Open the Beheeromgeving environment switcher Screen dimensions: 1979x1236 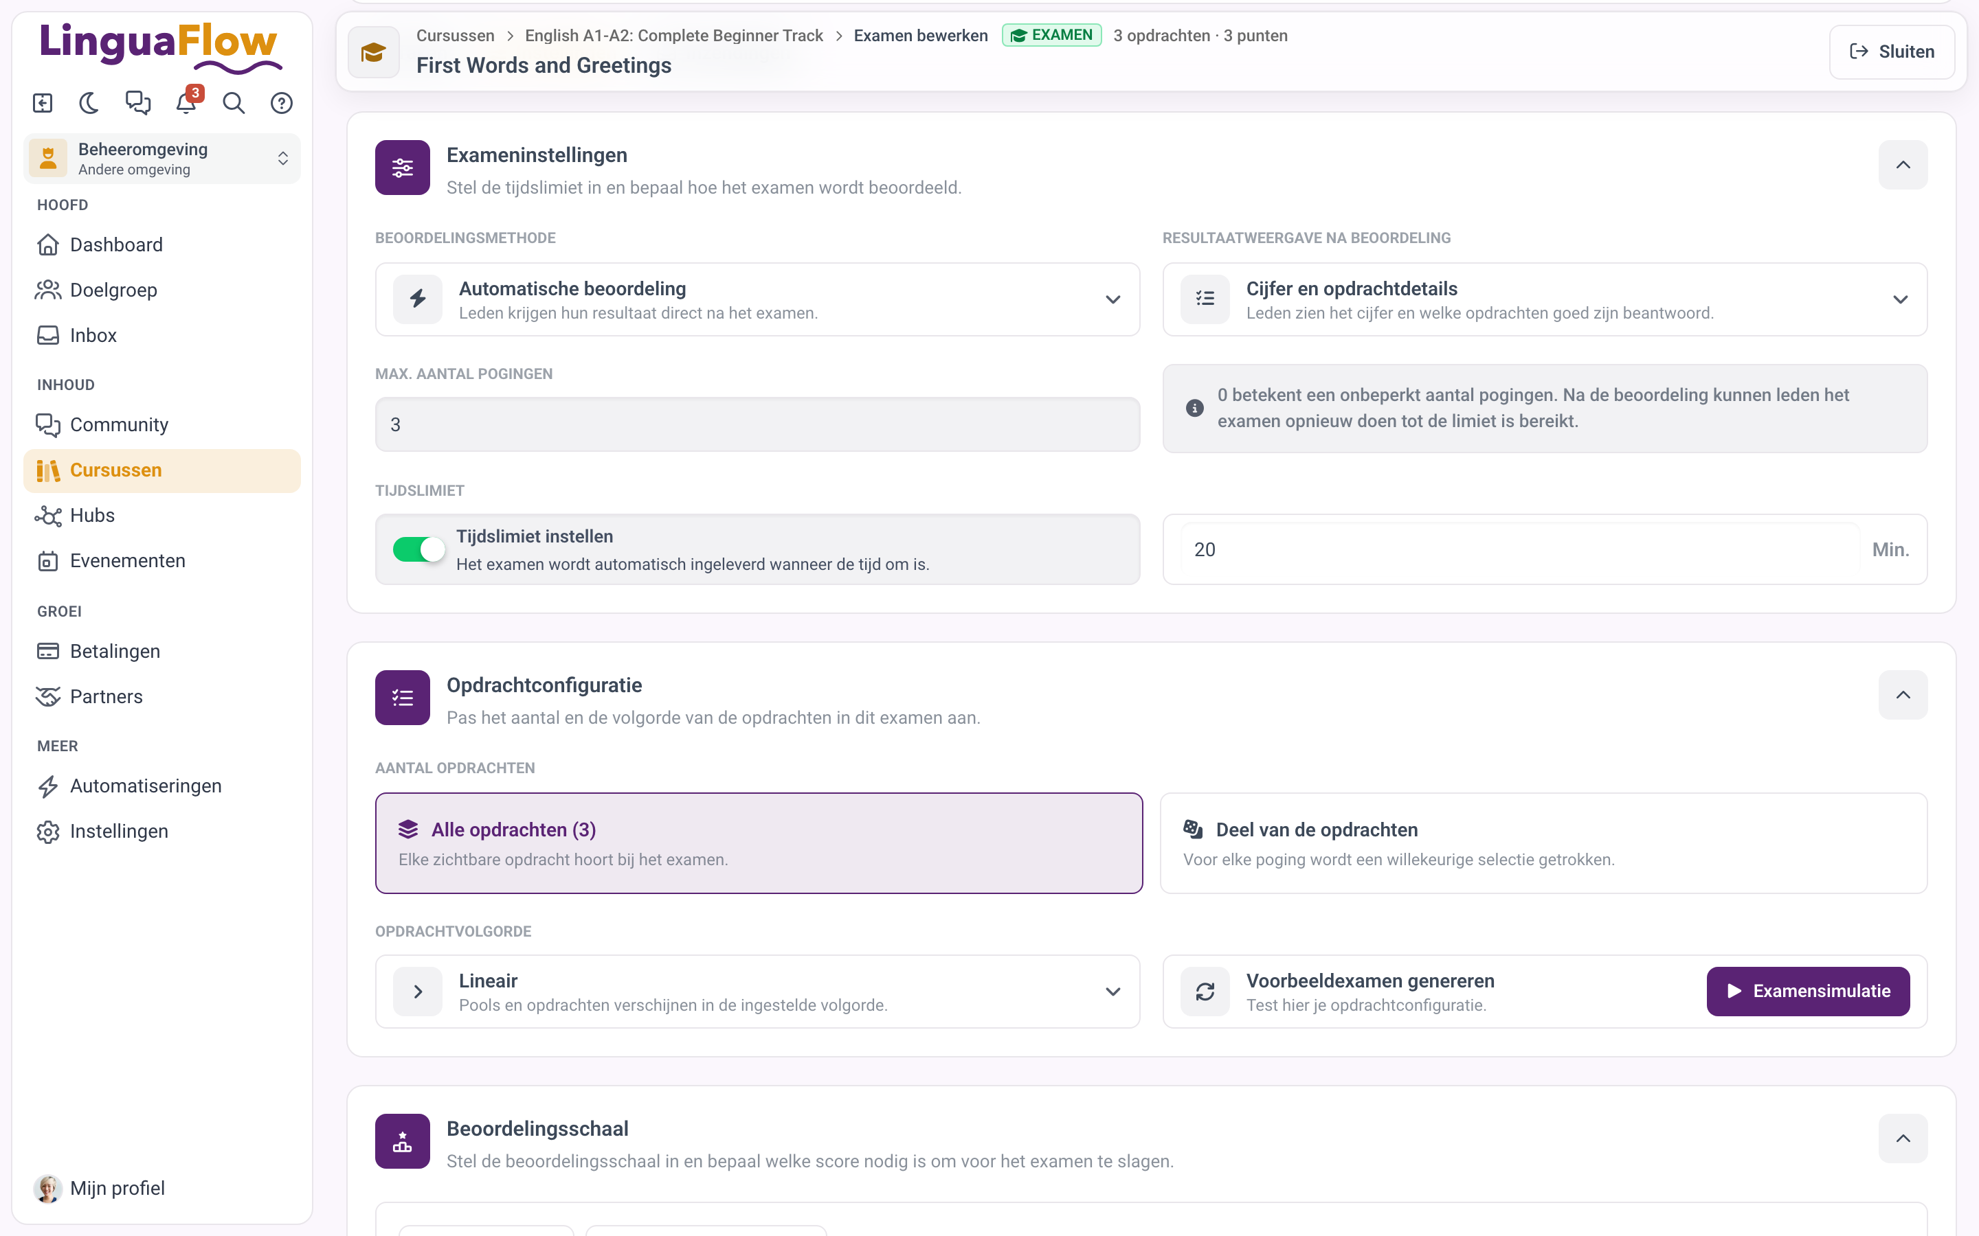coord(162,159)
